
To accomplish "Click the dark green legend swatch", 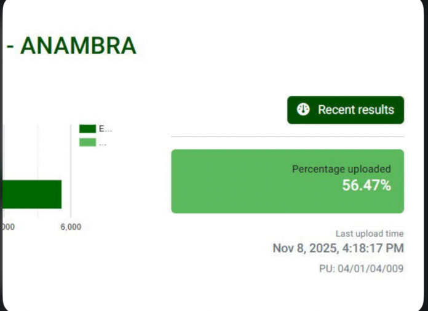I will click(87, 129).
